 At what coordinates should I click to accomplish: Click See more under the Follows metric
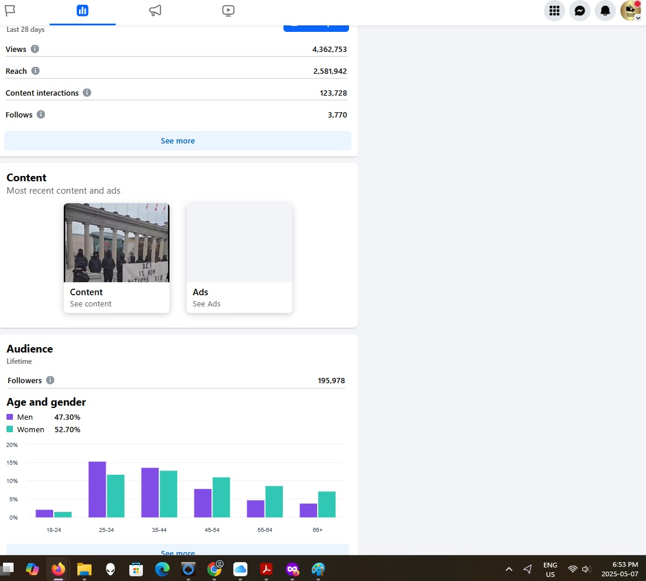coord(178,141)
